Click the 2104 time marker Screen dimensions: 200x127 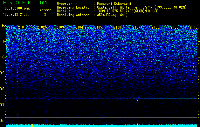click(x=79, y=27)
